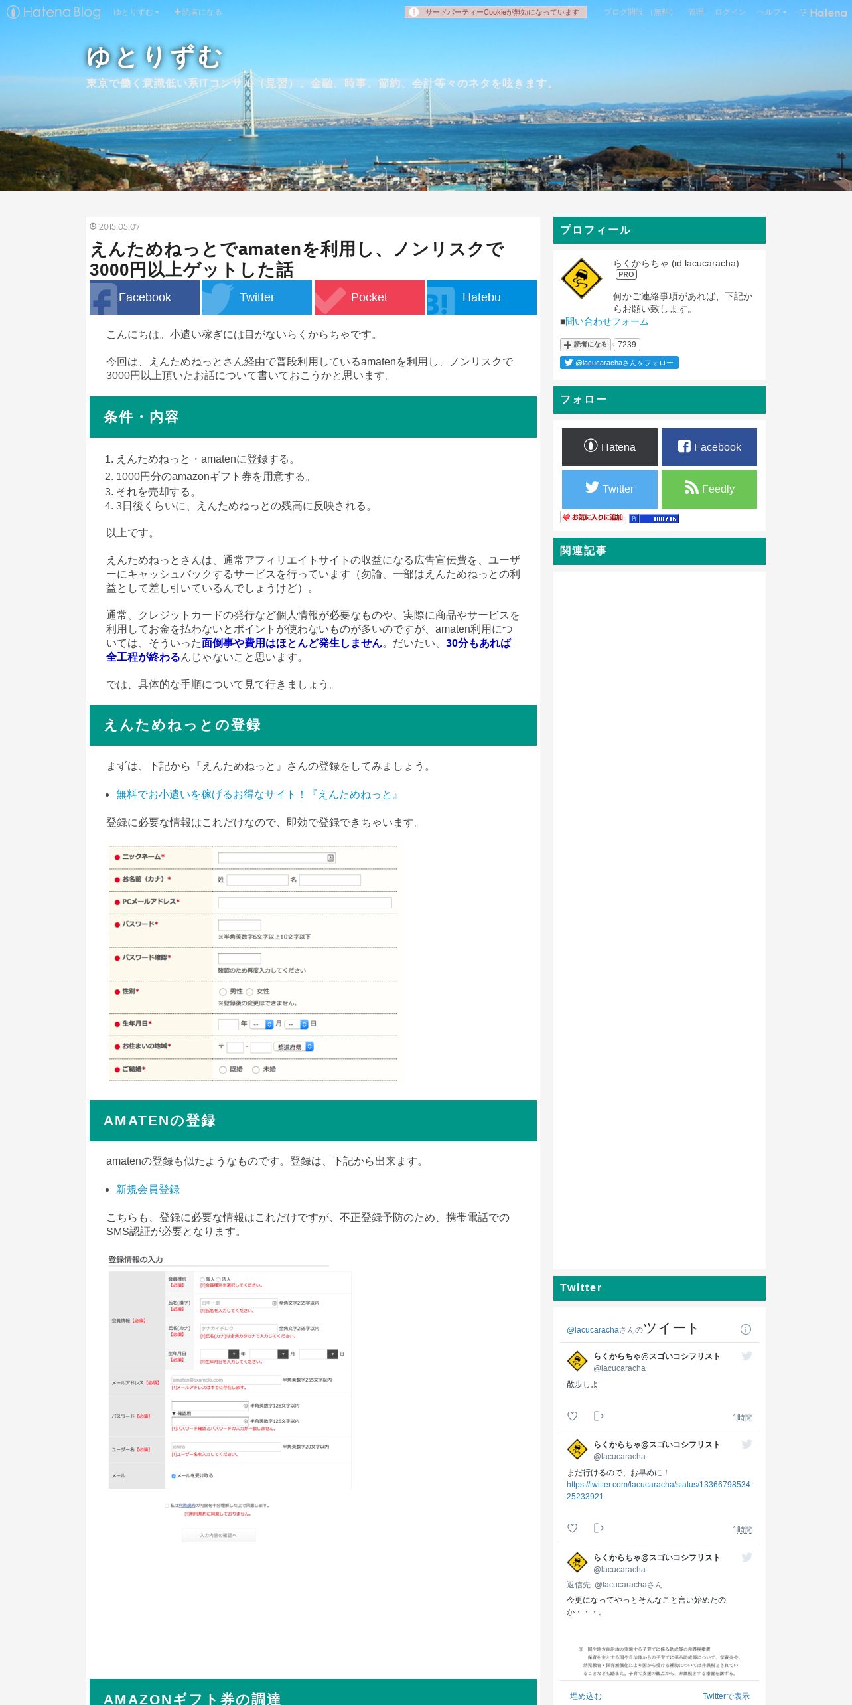Click 1時間 timestamp on お早めに tweet
Screen dimensions: 852x1705
tap(743, 1530)
